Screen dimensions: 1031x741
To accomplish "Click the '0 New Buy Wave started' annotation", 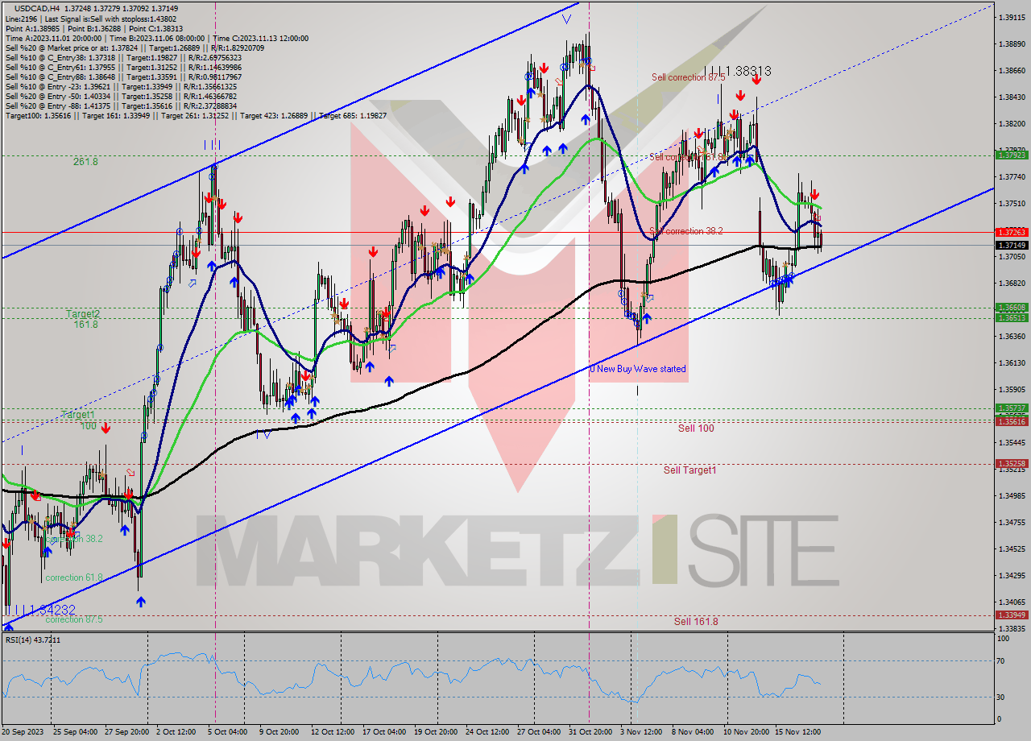I will pos(638,369).
